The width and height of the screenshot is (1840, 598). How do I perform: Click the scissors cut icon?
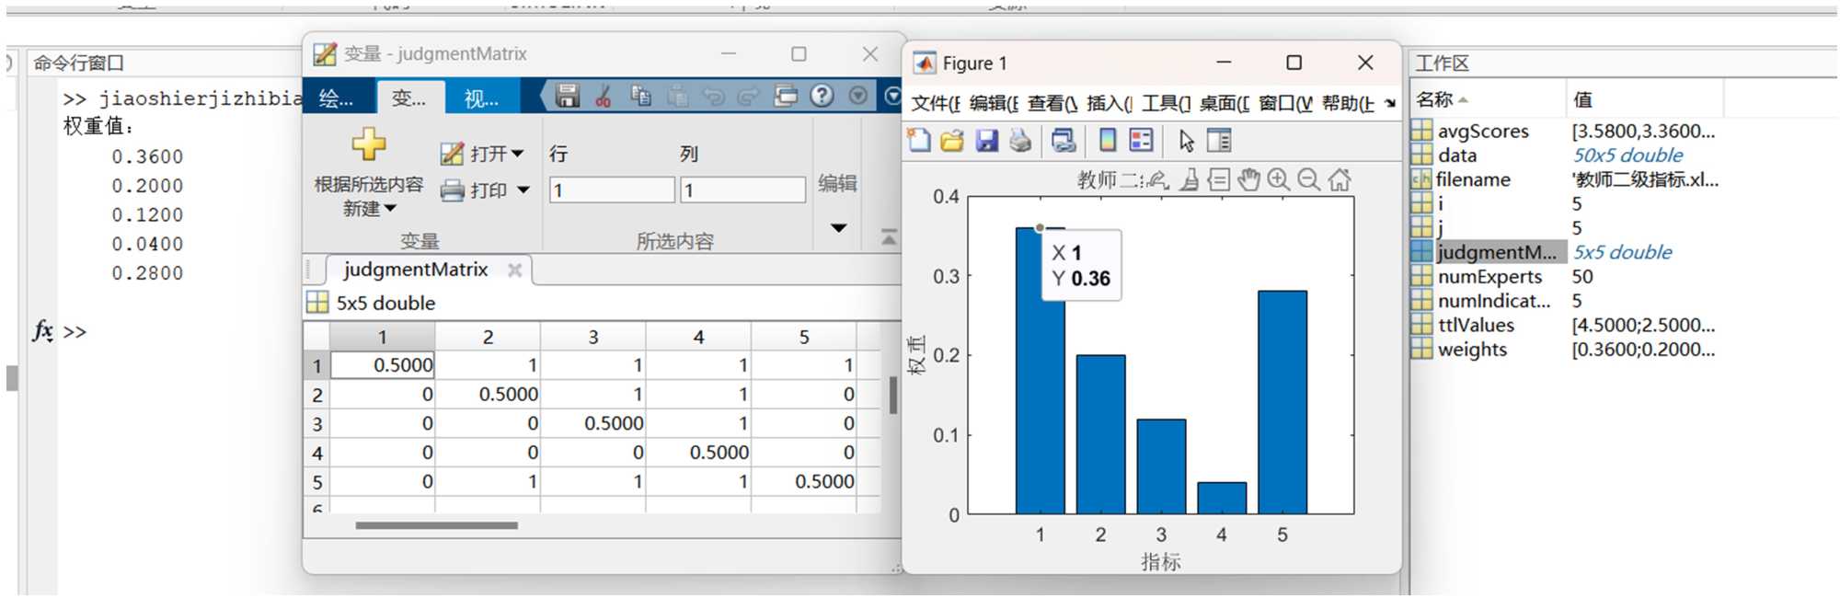604,96
